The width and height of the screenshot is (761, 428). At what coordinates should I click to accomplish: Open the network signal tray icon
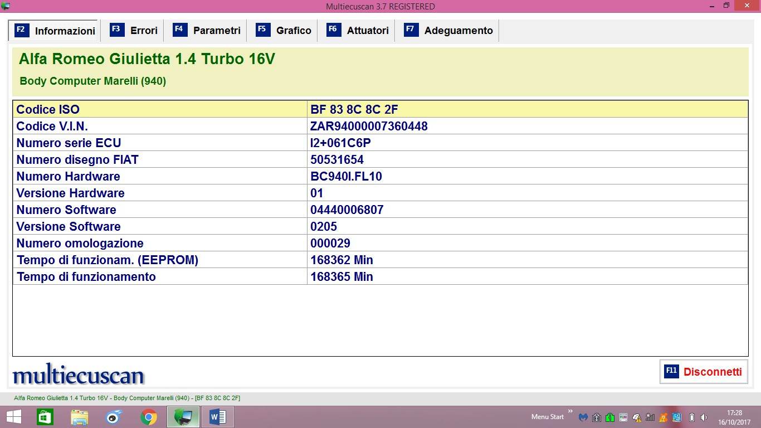[650, 417]
